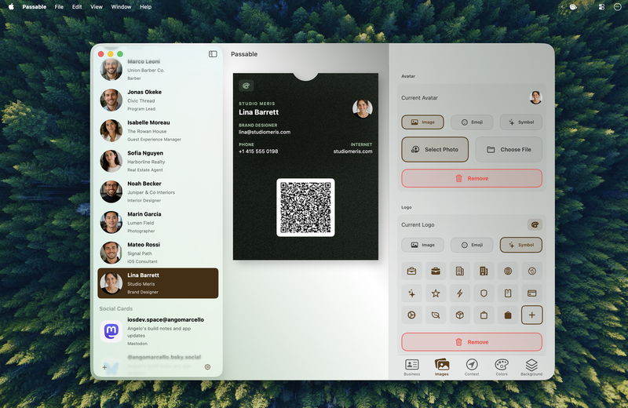Open the View menu
Viewport: 628px width, 408px height.
96,7
